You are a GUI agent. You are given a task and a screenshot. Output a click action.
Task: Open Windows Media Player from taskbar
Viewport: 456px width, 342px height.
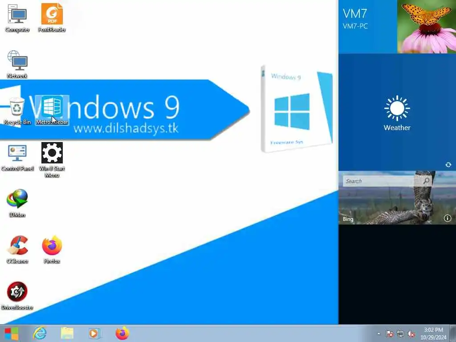coord(94,333)
